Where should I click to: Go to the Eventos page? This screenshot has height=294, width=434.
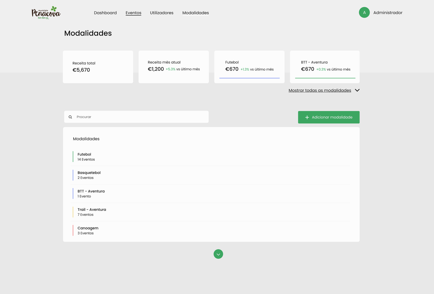click(133, 13)
